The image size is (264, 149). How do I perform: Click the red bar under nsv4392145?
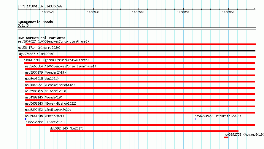(x=140, y=100)
